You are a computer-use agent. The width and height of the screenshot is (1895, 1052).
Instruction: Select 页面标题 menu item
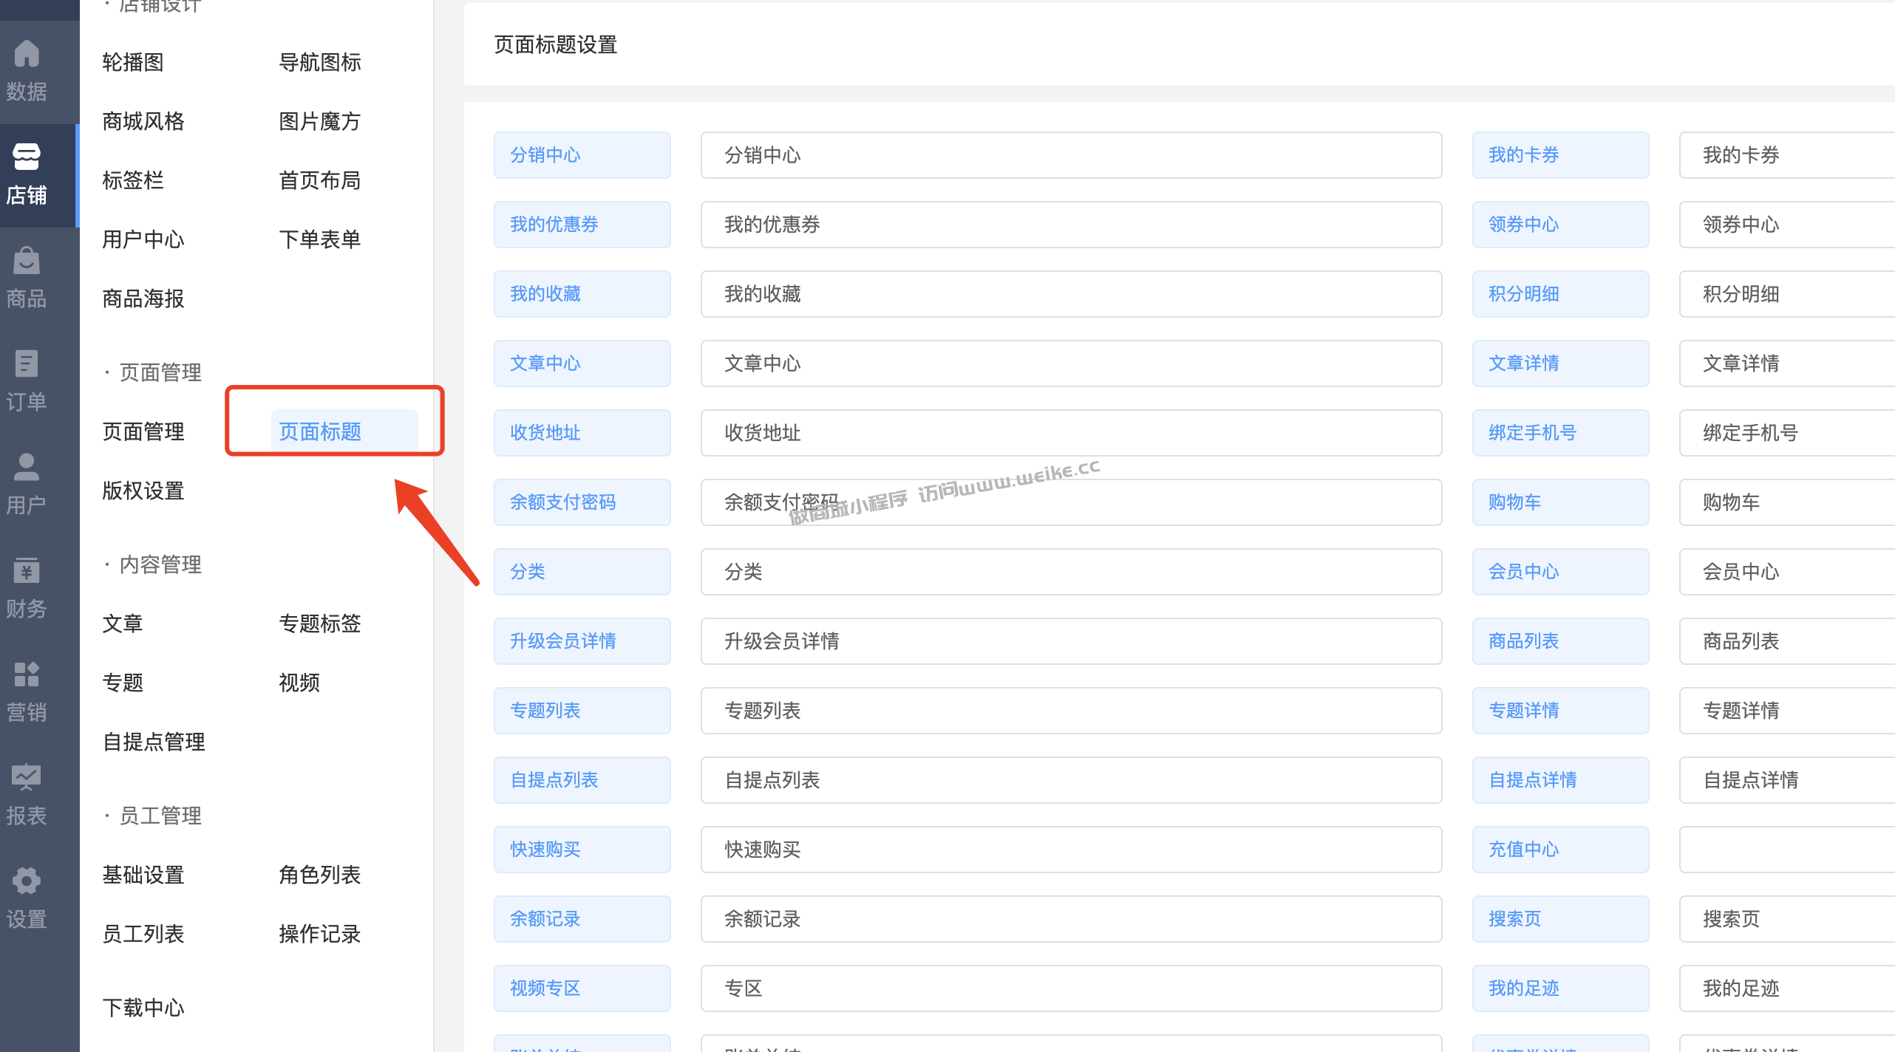coord(344,431)
